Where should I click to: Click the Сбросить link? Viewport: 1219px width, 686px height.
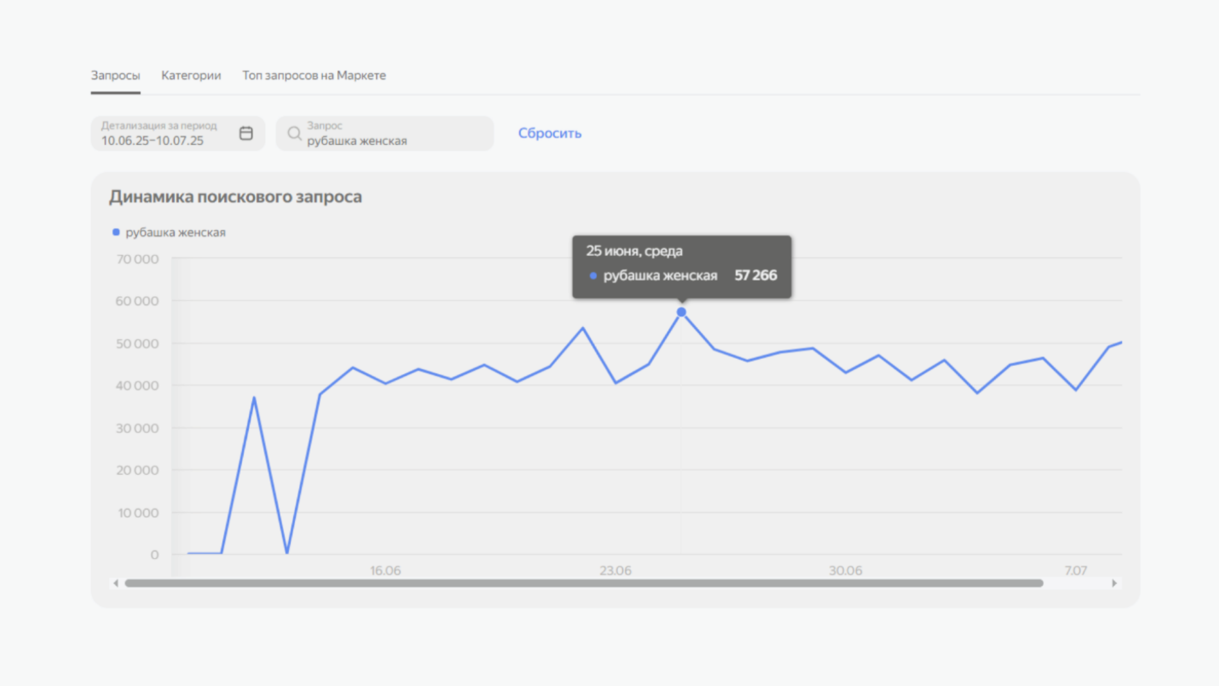tap(549, 133)
